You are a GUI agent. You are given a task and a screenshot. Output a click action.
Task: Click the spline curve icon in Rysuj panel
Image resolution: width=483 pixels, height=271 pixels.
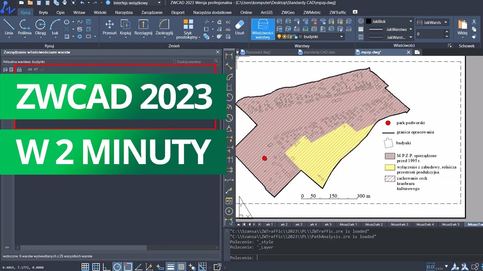(x=80, y=22)
